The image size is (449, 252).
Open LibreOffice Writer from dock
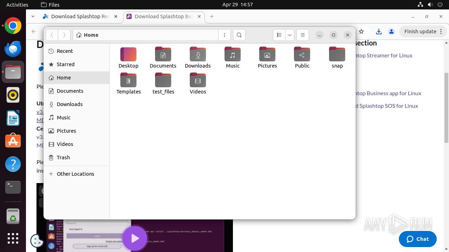click(13, 118)
